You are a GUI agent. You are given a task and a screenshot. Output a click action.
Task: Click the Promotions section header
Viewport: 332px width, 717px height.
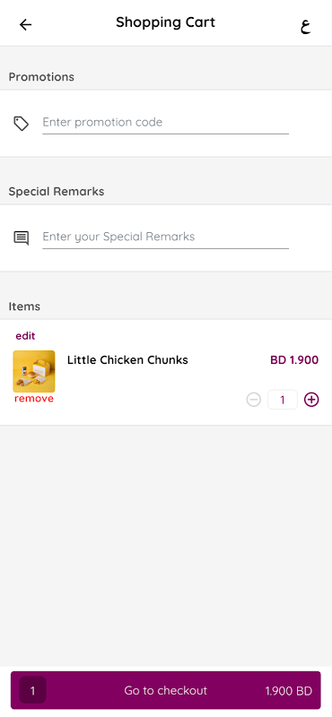[x=41, y=77]
